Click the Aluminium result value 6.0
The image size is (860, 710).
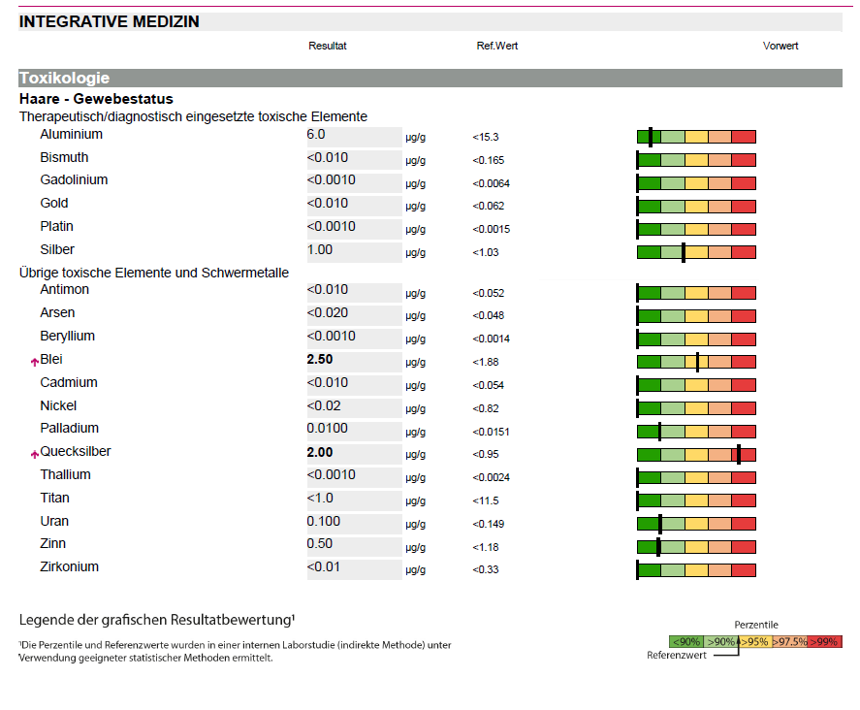coord(316,135)
